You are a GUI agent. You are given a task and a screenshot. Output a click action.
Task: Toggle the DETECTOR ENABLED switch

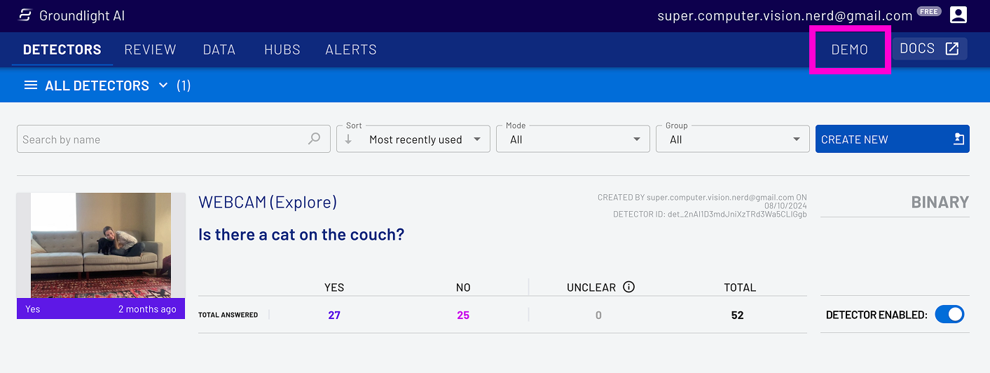(950, 315)
